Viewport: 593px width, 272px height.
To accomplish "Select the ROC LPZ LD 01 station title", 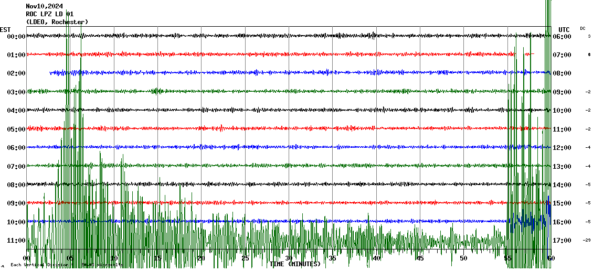I will click(x=50, y=14).
